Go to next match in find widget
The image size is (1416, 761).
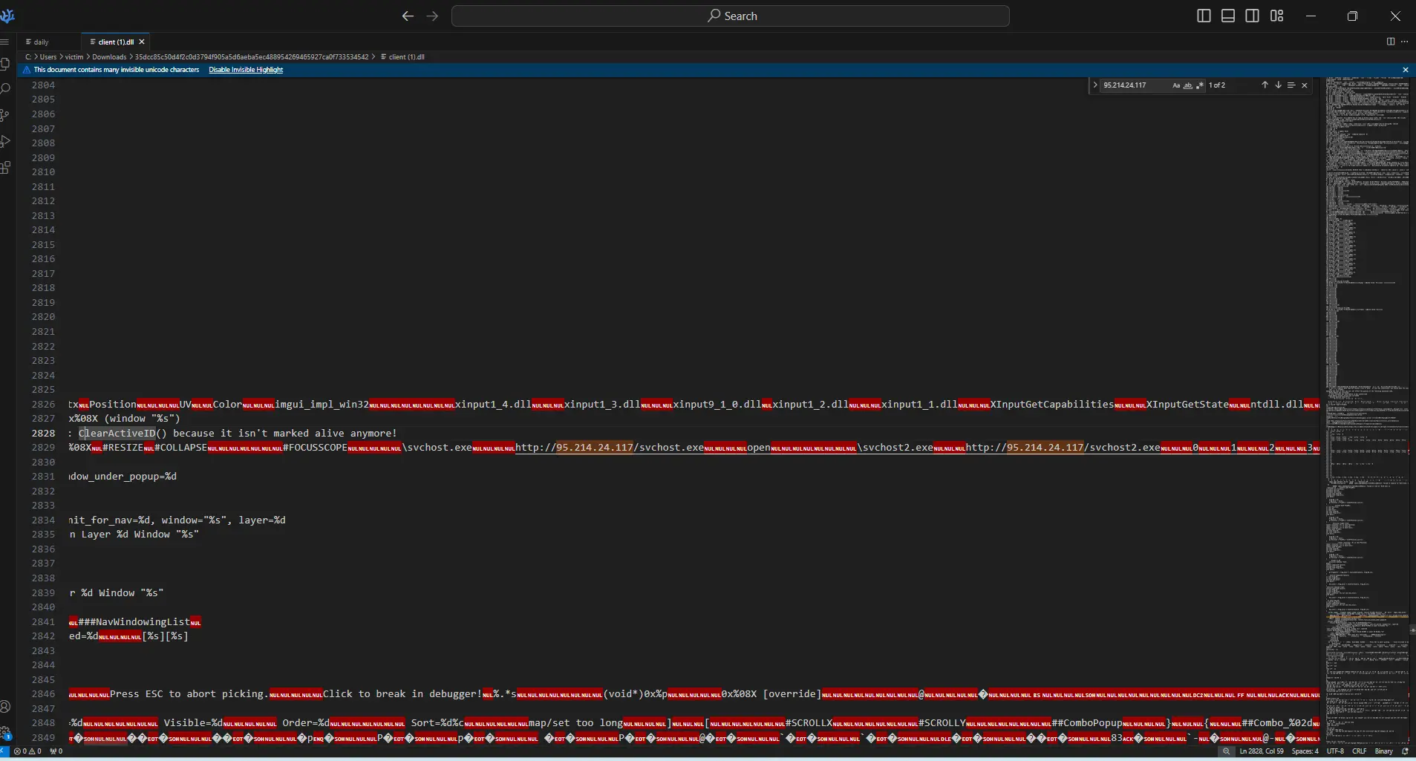pyautogui.click(x=1278, y=85)
